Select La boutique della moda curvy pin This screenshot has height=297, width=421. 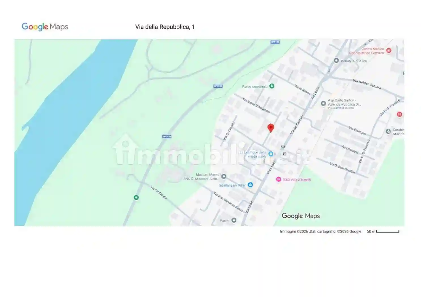(x=271, y=154)
